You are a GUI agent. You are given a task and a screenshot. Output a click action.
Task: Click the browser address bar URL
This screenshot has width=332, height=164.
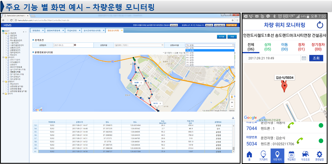44,20
